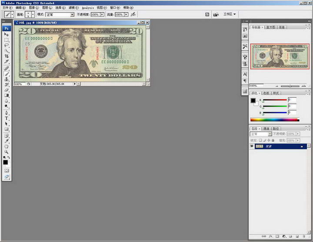This screenshot has width=313, height=242.
Task: Expand the layer blend mode 正常 dropdown
Action: click(x=261, y=134)
